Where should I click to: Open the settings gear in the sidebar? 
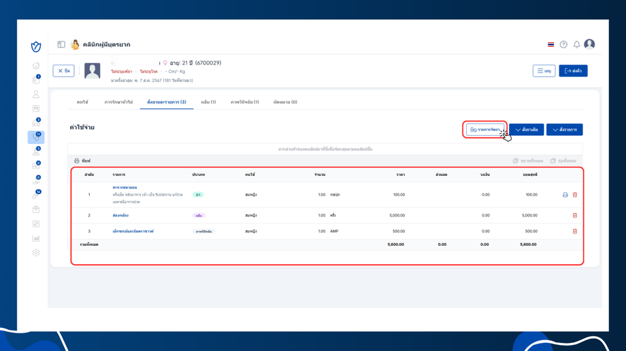click(x=36, y=253)
